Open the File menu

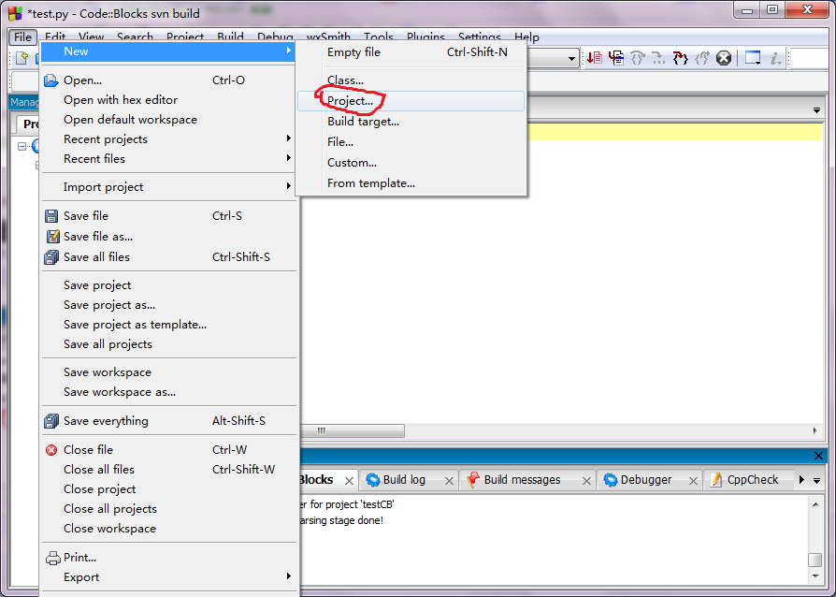click(x=23, y=36)
